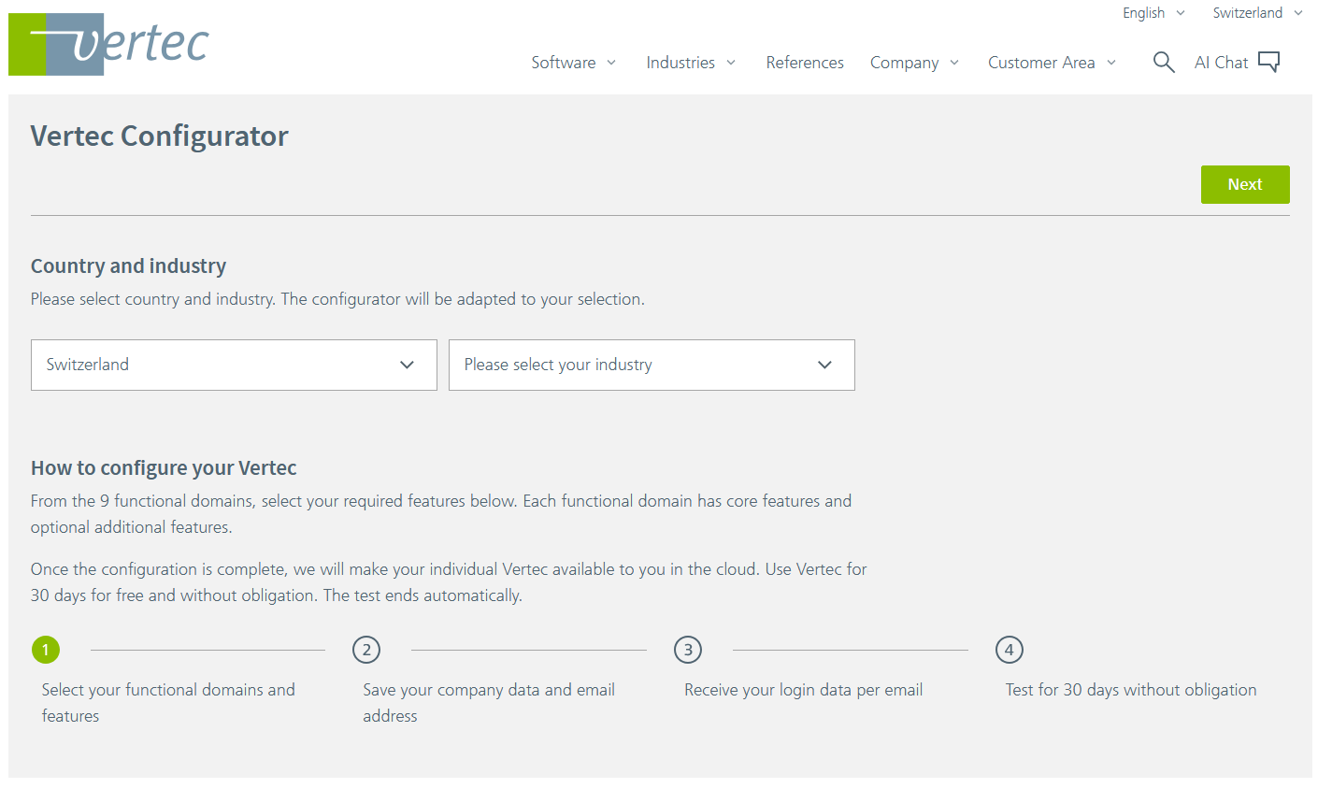1332x803 pixels.
Task: Click 'Receive your login data per email'
Action: (803, 690)
